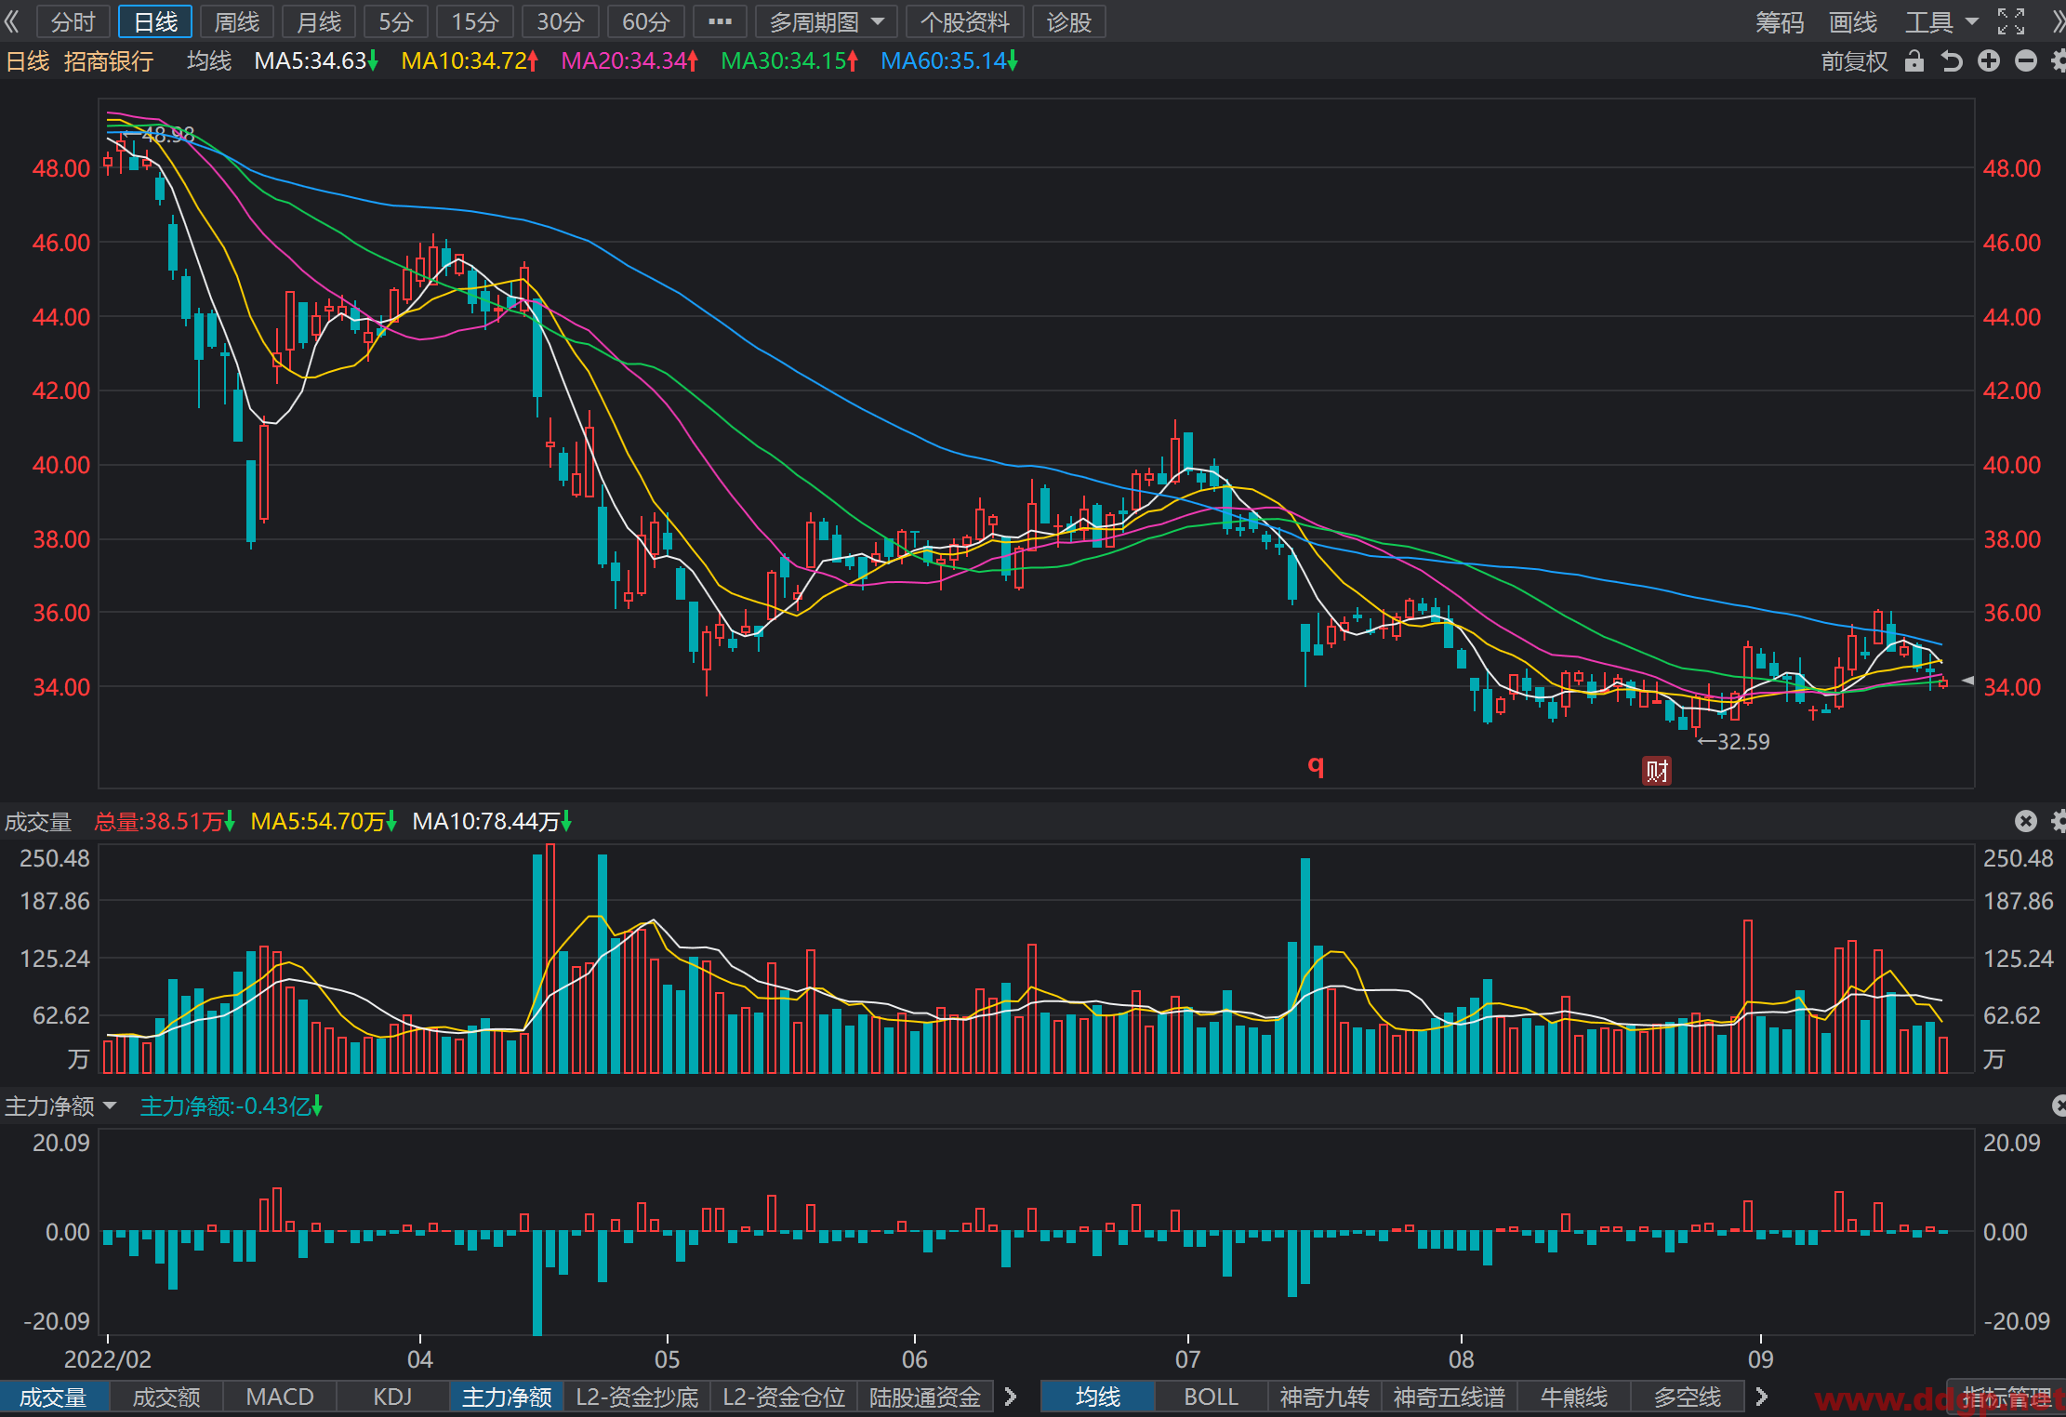Close the 成交量 volume indicator panel
The image size is (2066, 1417).
click(x=2025, y=821)
